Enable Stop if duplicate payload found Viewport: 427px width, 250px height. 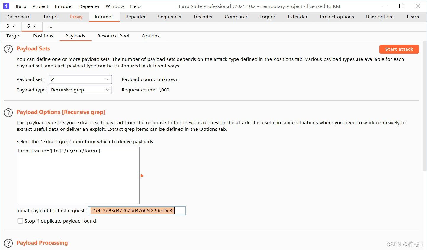pos(20,221)
